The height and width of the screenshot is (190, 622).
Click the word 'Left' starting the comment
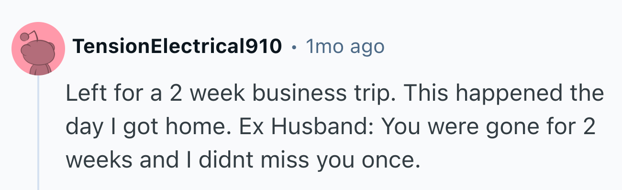pos(80,94)
